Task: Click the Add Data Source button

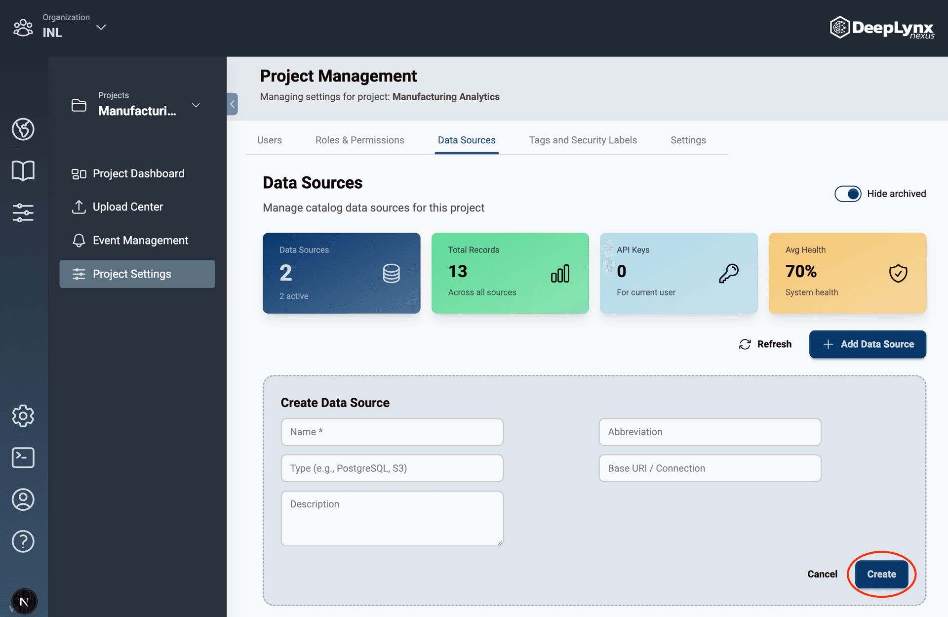Action: point(868,344)
